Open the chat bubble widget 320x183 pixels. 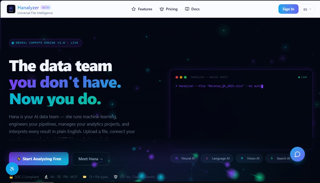point(298,154)
